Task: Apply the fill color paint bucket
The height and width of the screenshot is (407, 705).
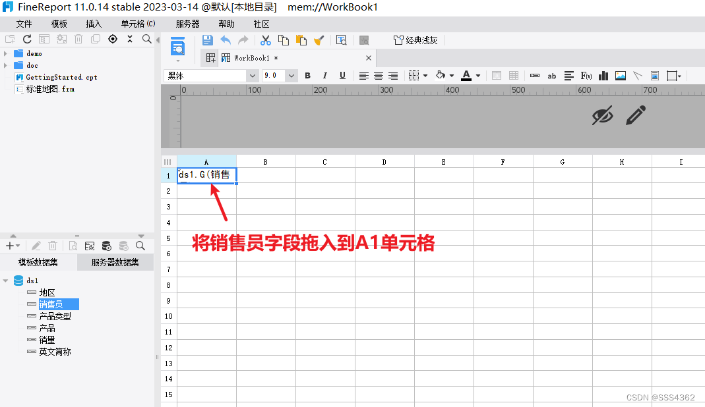Action: click(441, 76)
